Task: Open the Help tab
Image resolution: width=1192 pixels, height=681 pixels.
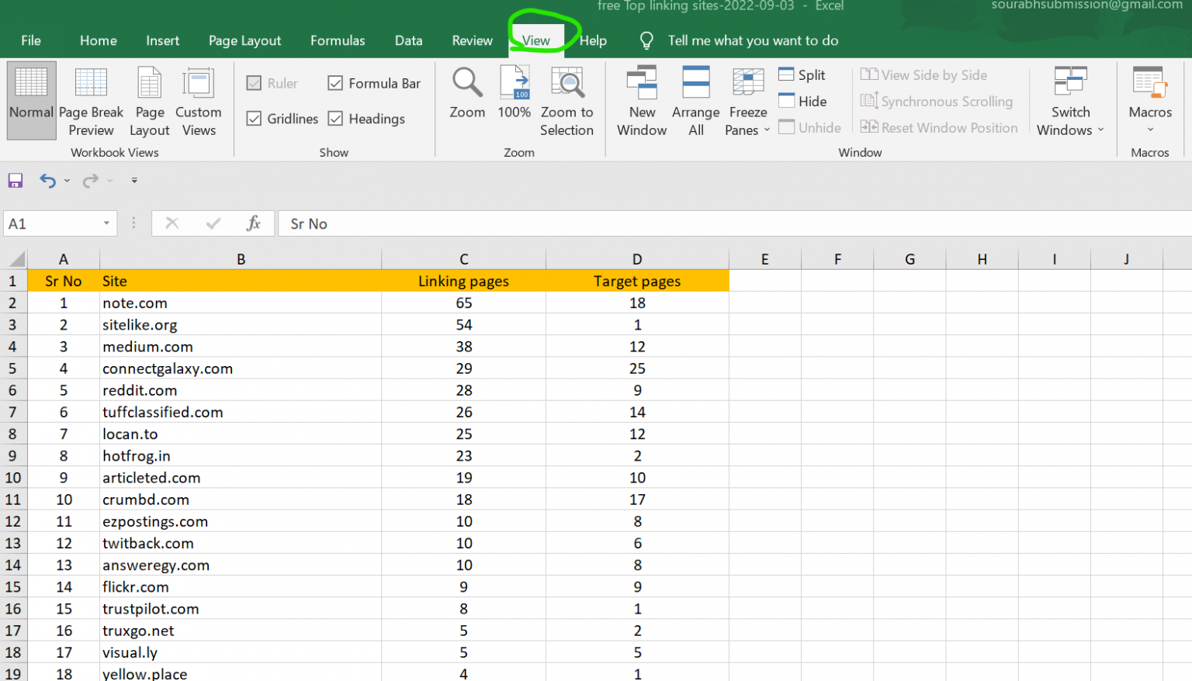Action: pyautogui.click(x=593, y=40)
